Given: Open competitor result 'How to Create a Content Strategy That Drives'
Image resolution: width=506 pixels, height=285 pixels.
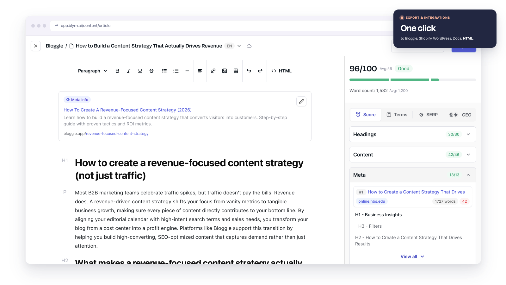Looking at the screenshot, I should (416, 192).
